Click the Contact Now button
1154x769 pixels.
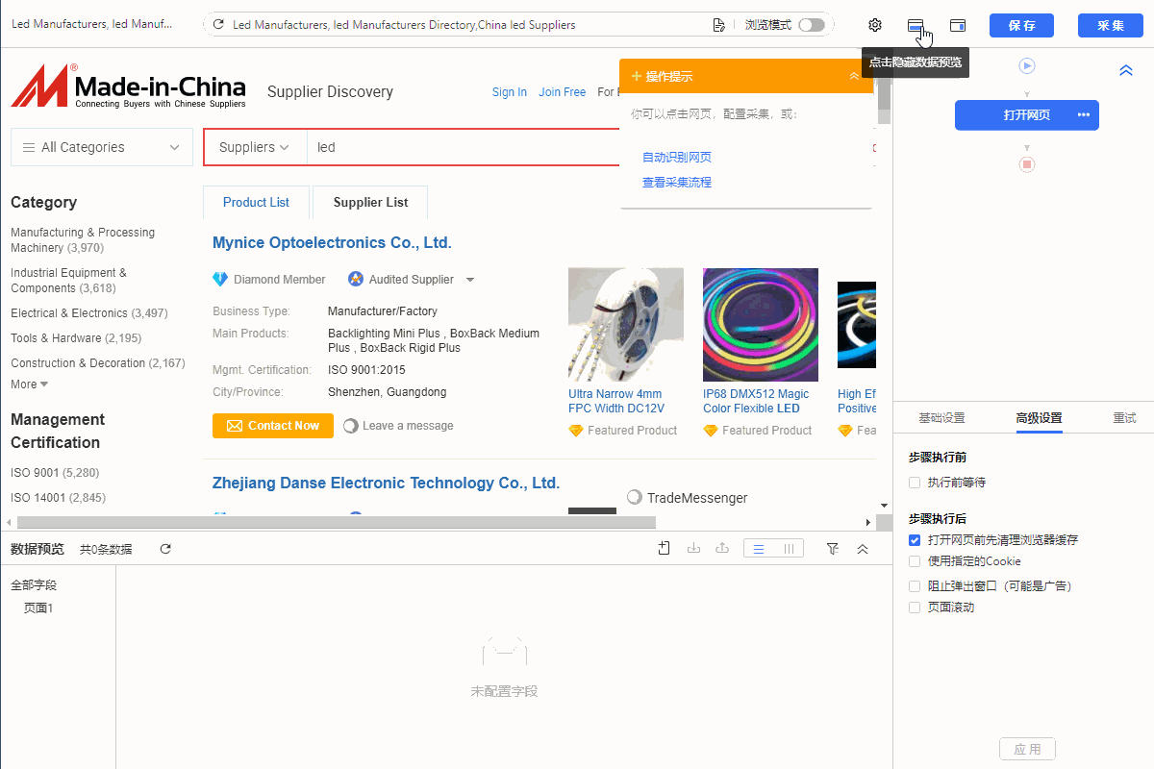[x=273, y=426]
